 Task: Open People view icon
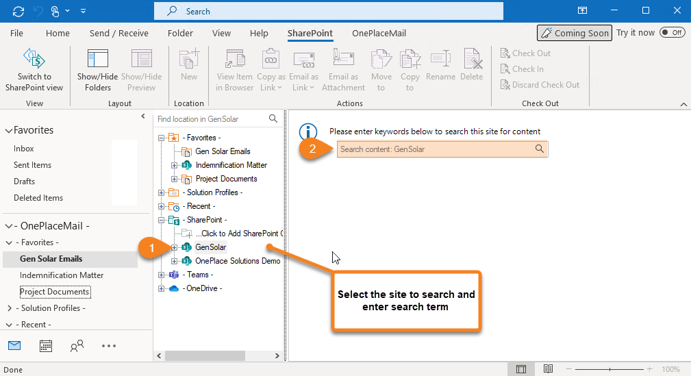click(x=77, y=346)
